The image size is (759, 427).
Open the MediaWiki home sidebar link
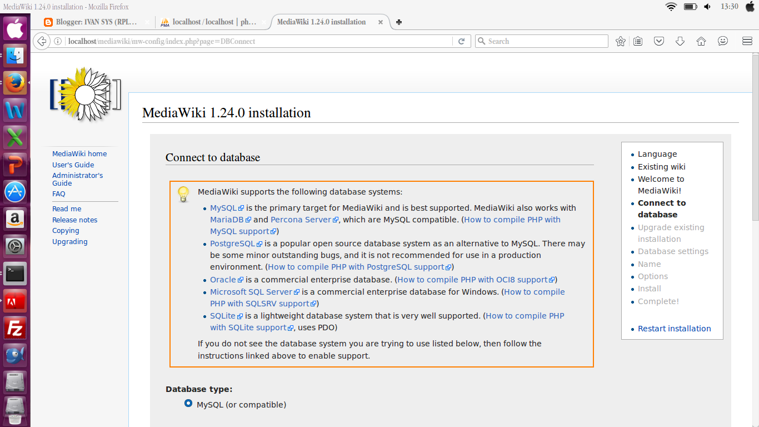pos(79,154)
